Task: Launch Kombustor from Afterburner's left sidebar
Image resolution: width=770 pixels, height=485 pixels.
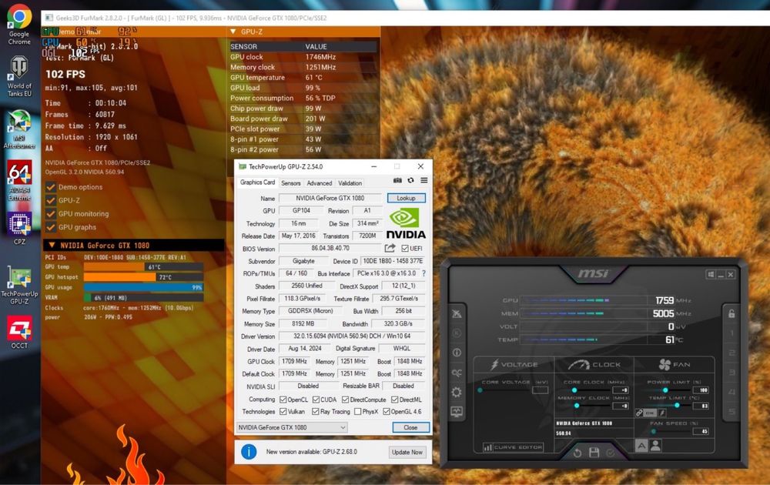Action: click(x=457, y=313)
